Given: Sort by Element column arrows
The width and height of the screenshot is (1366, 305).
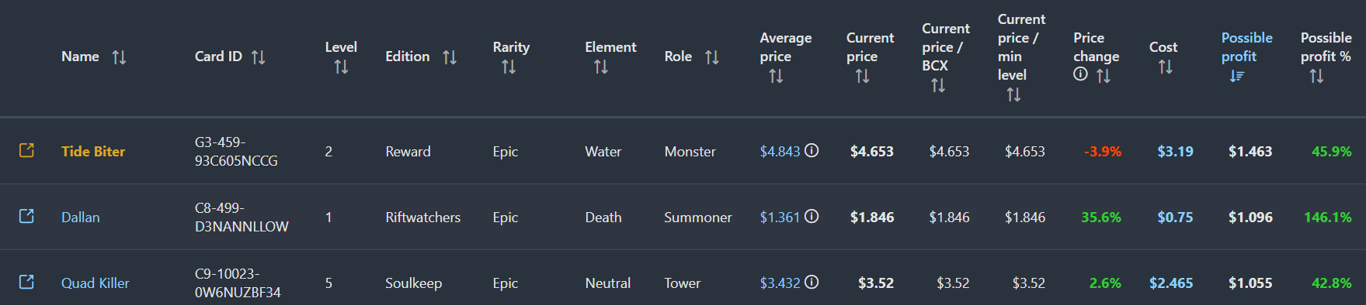Looking at the screenshot, I should [x=601, y=67].
